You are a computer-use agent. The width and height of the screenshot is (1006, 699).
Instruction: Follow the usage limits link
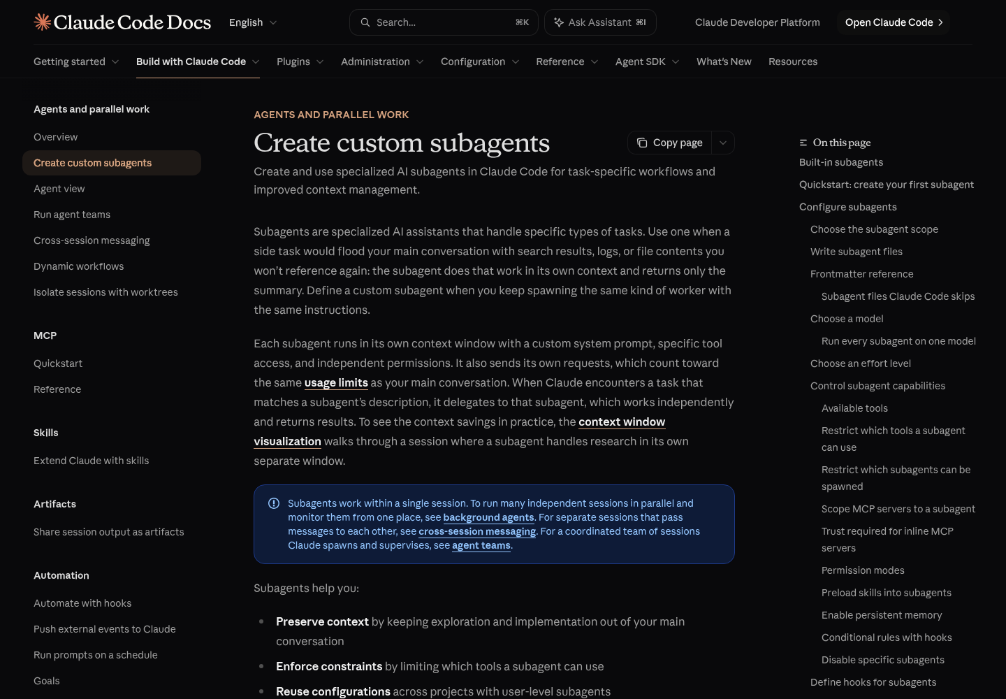336,382
